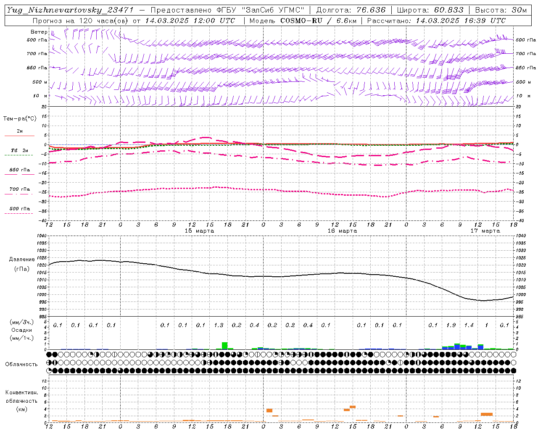538x430 pixels.
Task: Click the '(мм/3ч.)' precipitation unit label
Action: point(22,322)
